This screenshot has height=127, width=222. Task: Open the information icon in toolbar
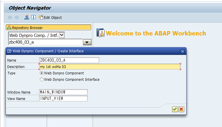click(x=34, y=17)
